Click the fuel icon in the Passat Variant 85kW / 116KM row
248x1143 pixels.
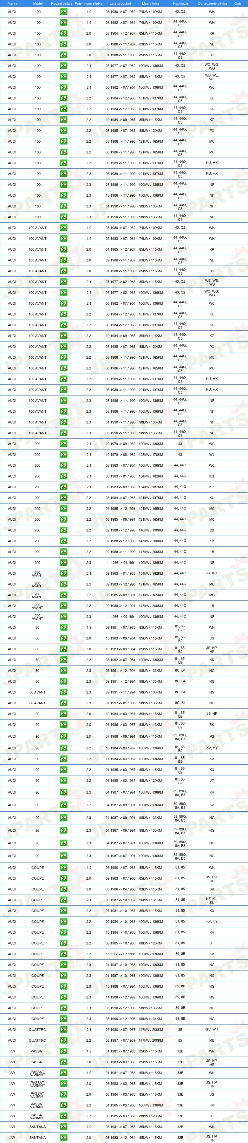pos(64,1094)
